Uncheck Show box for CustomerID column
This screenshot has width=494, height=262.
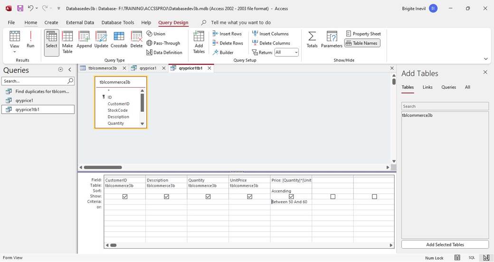[x=125, y=197]
